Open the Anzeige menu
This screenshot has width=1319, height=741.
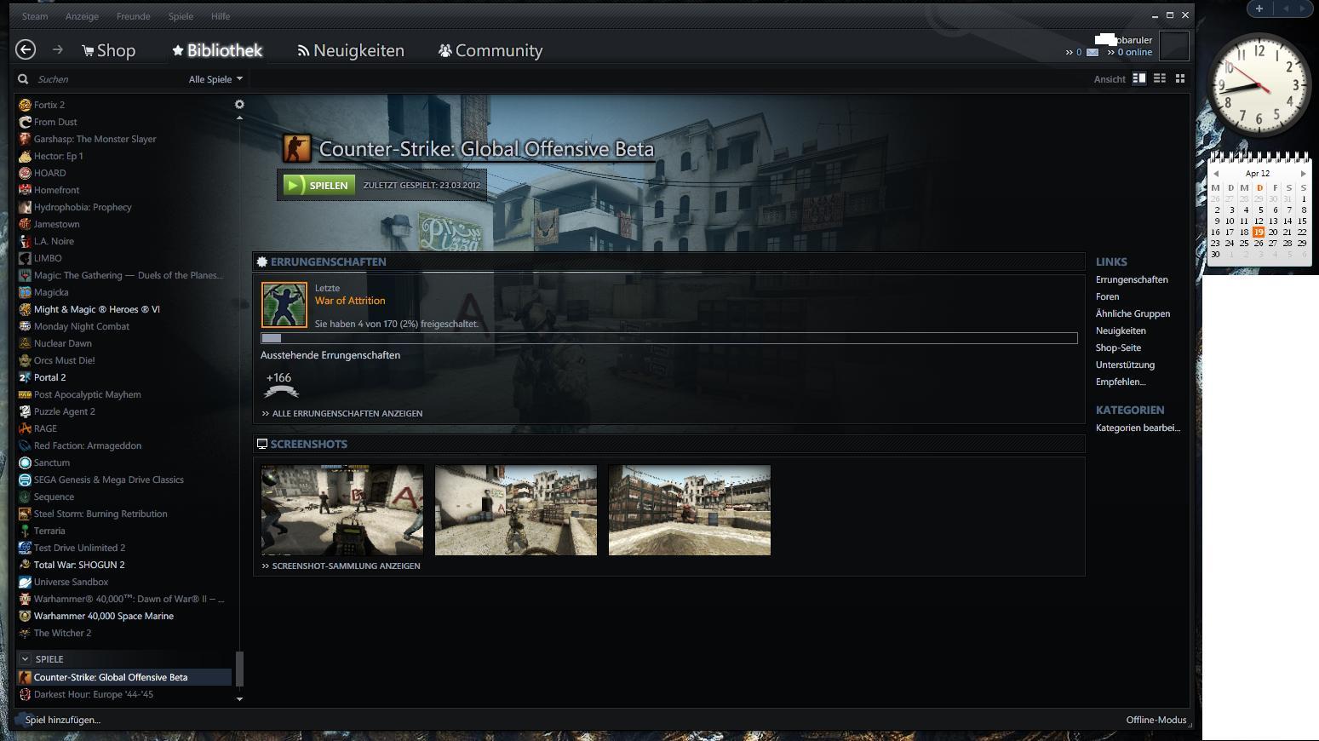point(82,16)
